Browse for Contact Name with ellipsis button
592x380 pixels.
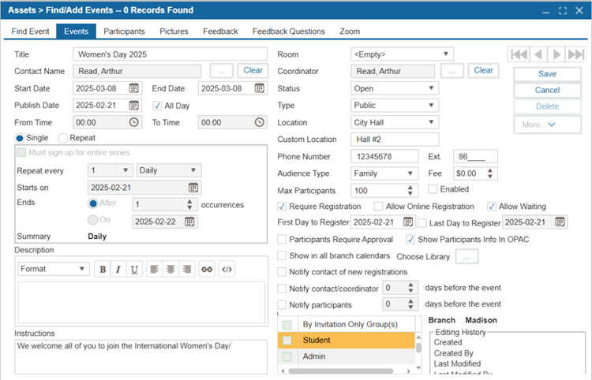coord(221,71)
